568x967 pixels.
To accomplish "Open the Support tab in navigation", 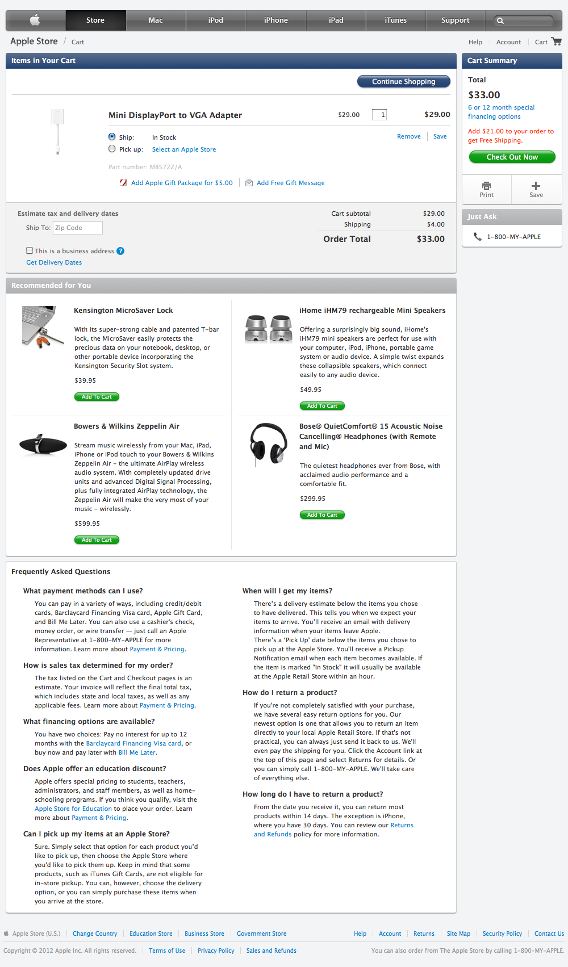I will [456, 20].
